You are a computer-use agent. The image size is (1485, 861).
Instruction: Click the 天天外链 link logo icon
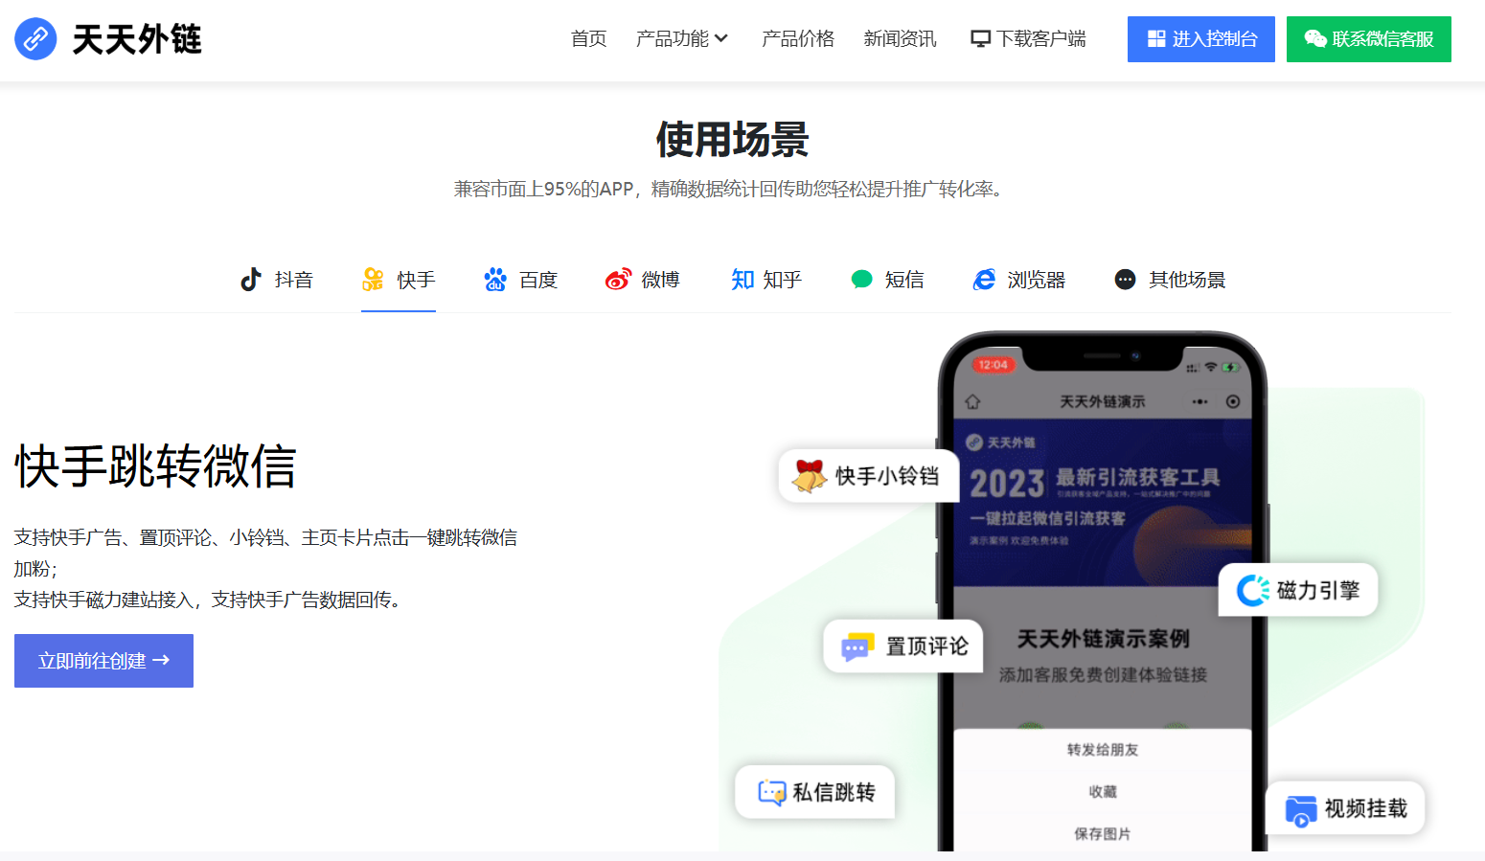(36, 39)
